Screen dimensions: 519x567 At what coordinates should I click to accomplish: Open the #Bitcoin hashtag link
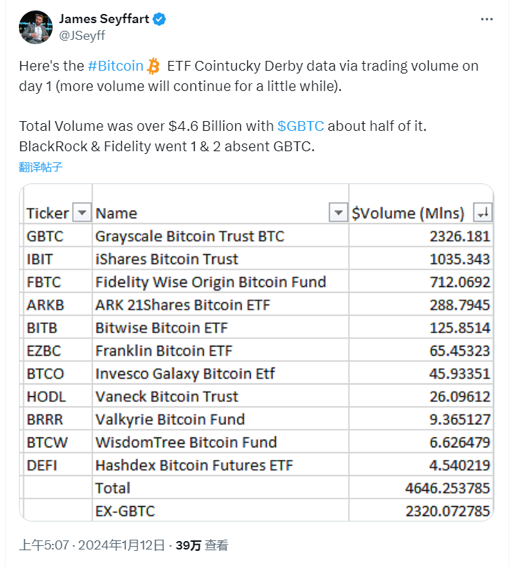pyautogui.click(x=116, y=66)
